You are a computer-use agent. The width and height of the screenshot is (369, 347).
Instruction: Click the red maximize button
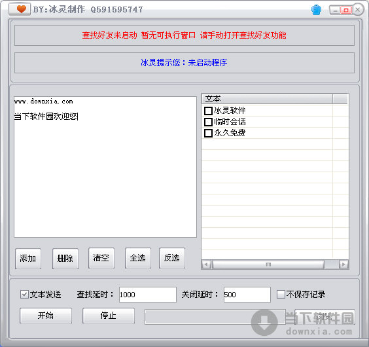346,10
